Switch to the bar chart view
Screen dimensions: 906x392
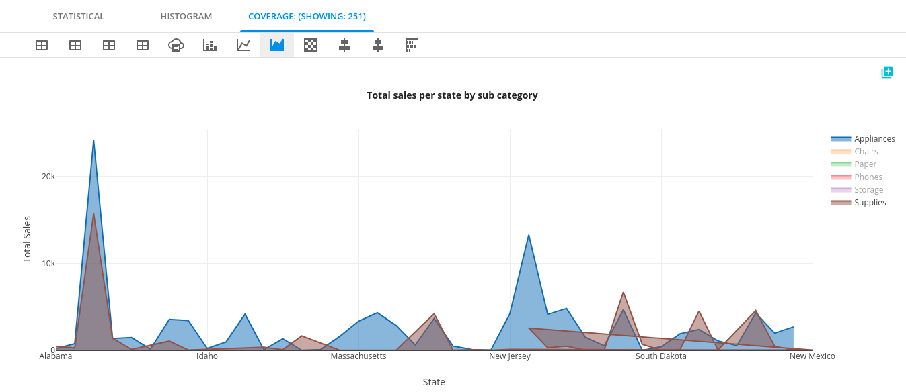(210, 45)
